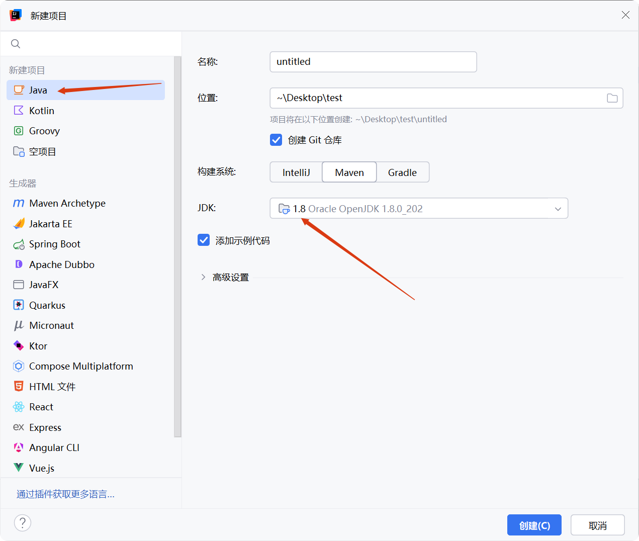Click the Groovy G icon
Image resolution: width=639 pixels, height=541 pixels.
click(19, 131)
